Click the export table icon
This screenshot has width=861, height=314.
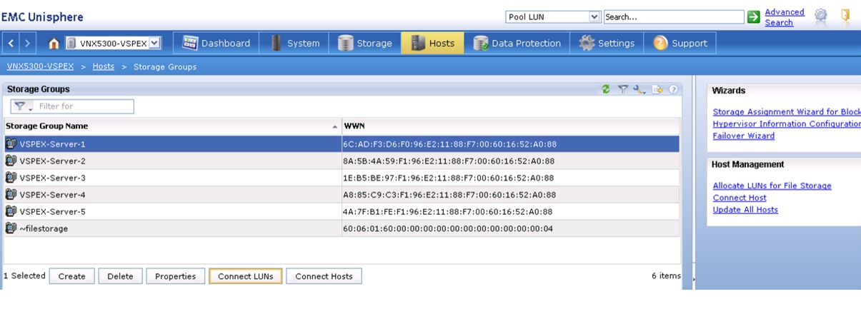pos(657,89)
